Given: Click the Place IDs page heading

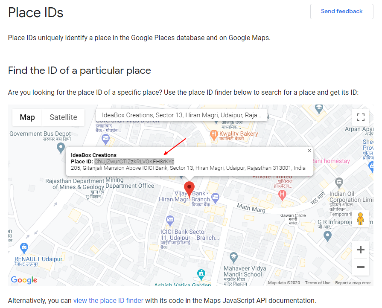Looking at the screenshot, I should (35, 13).
